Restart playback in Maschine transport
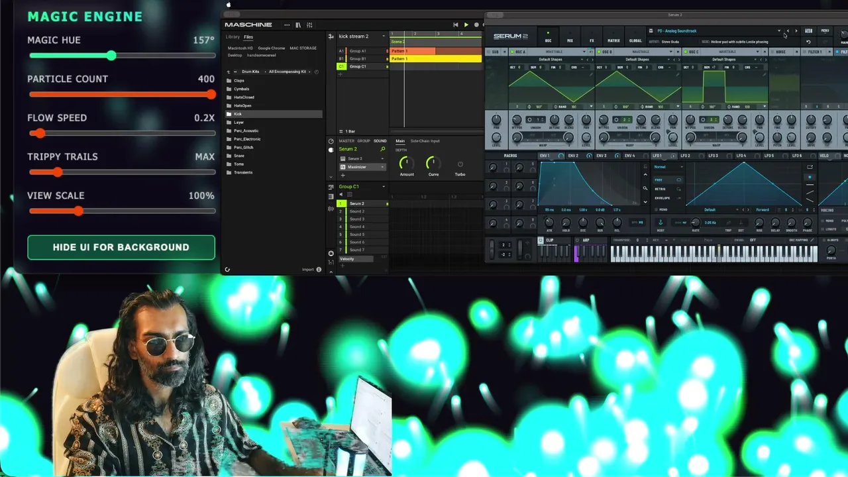This screenshot has width=848, height=477. point(456,25)
